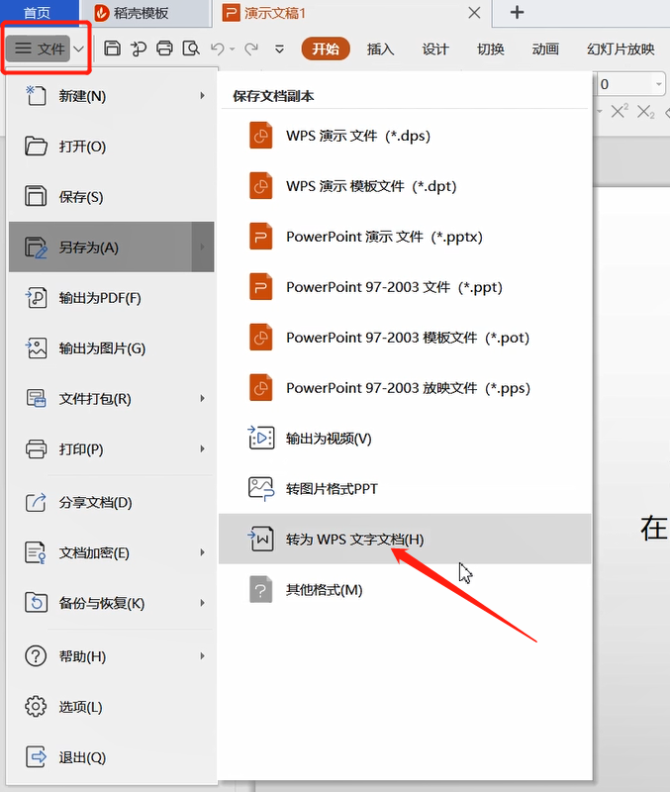Open 帮助(H) menu entry
The width and height of the screenshot is (670, 792).
[112, 656]
